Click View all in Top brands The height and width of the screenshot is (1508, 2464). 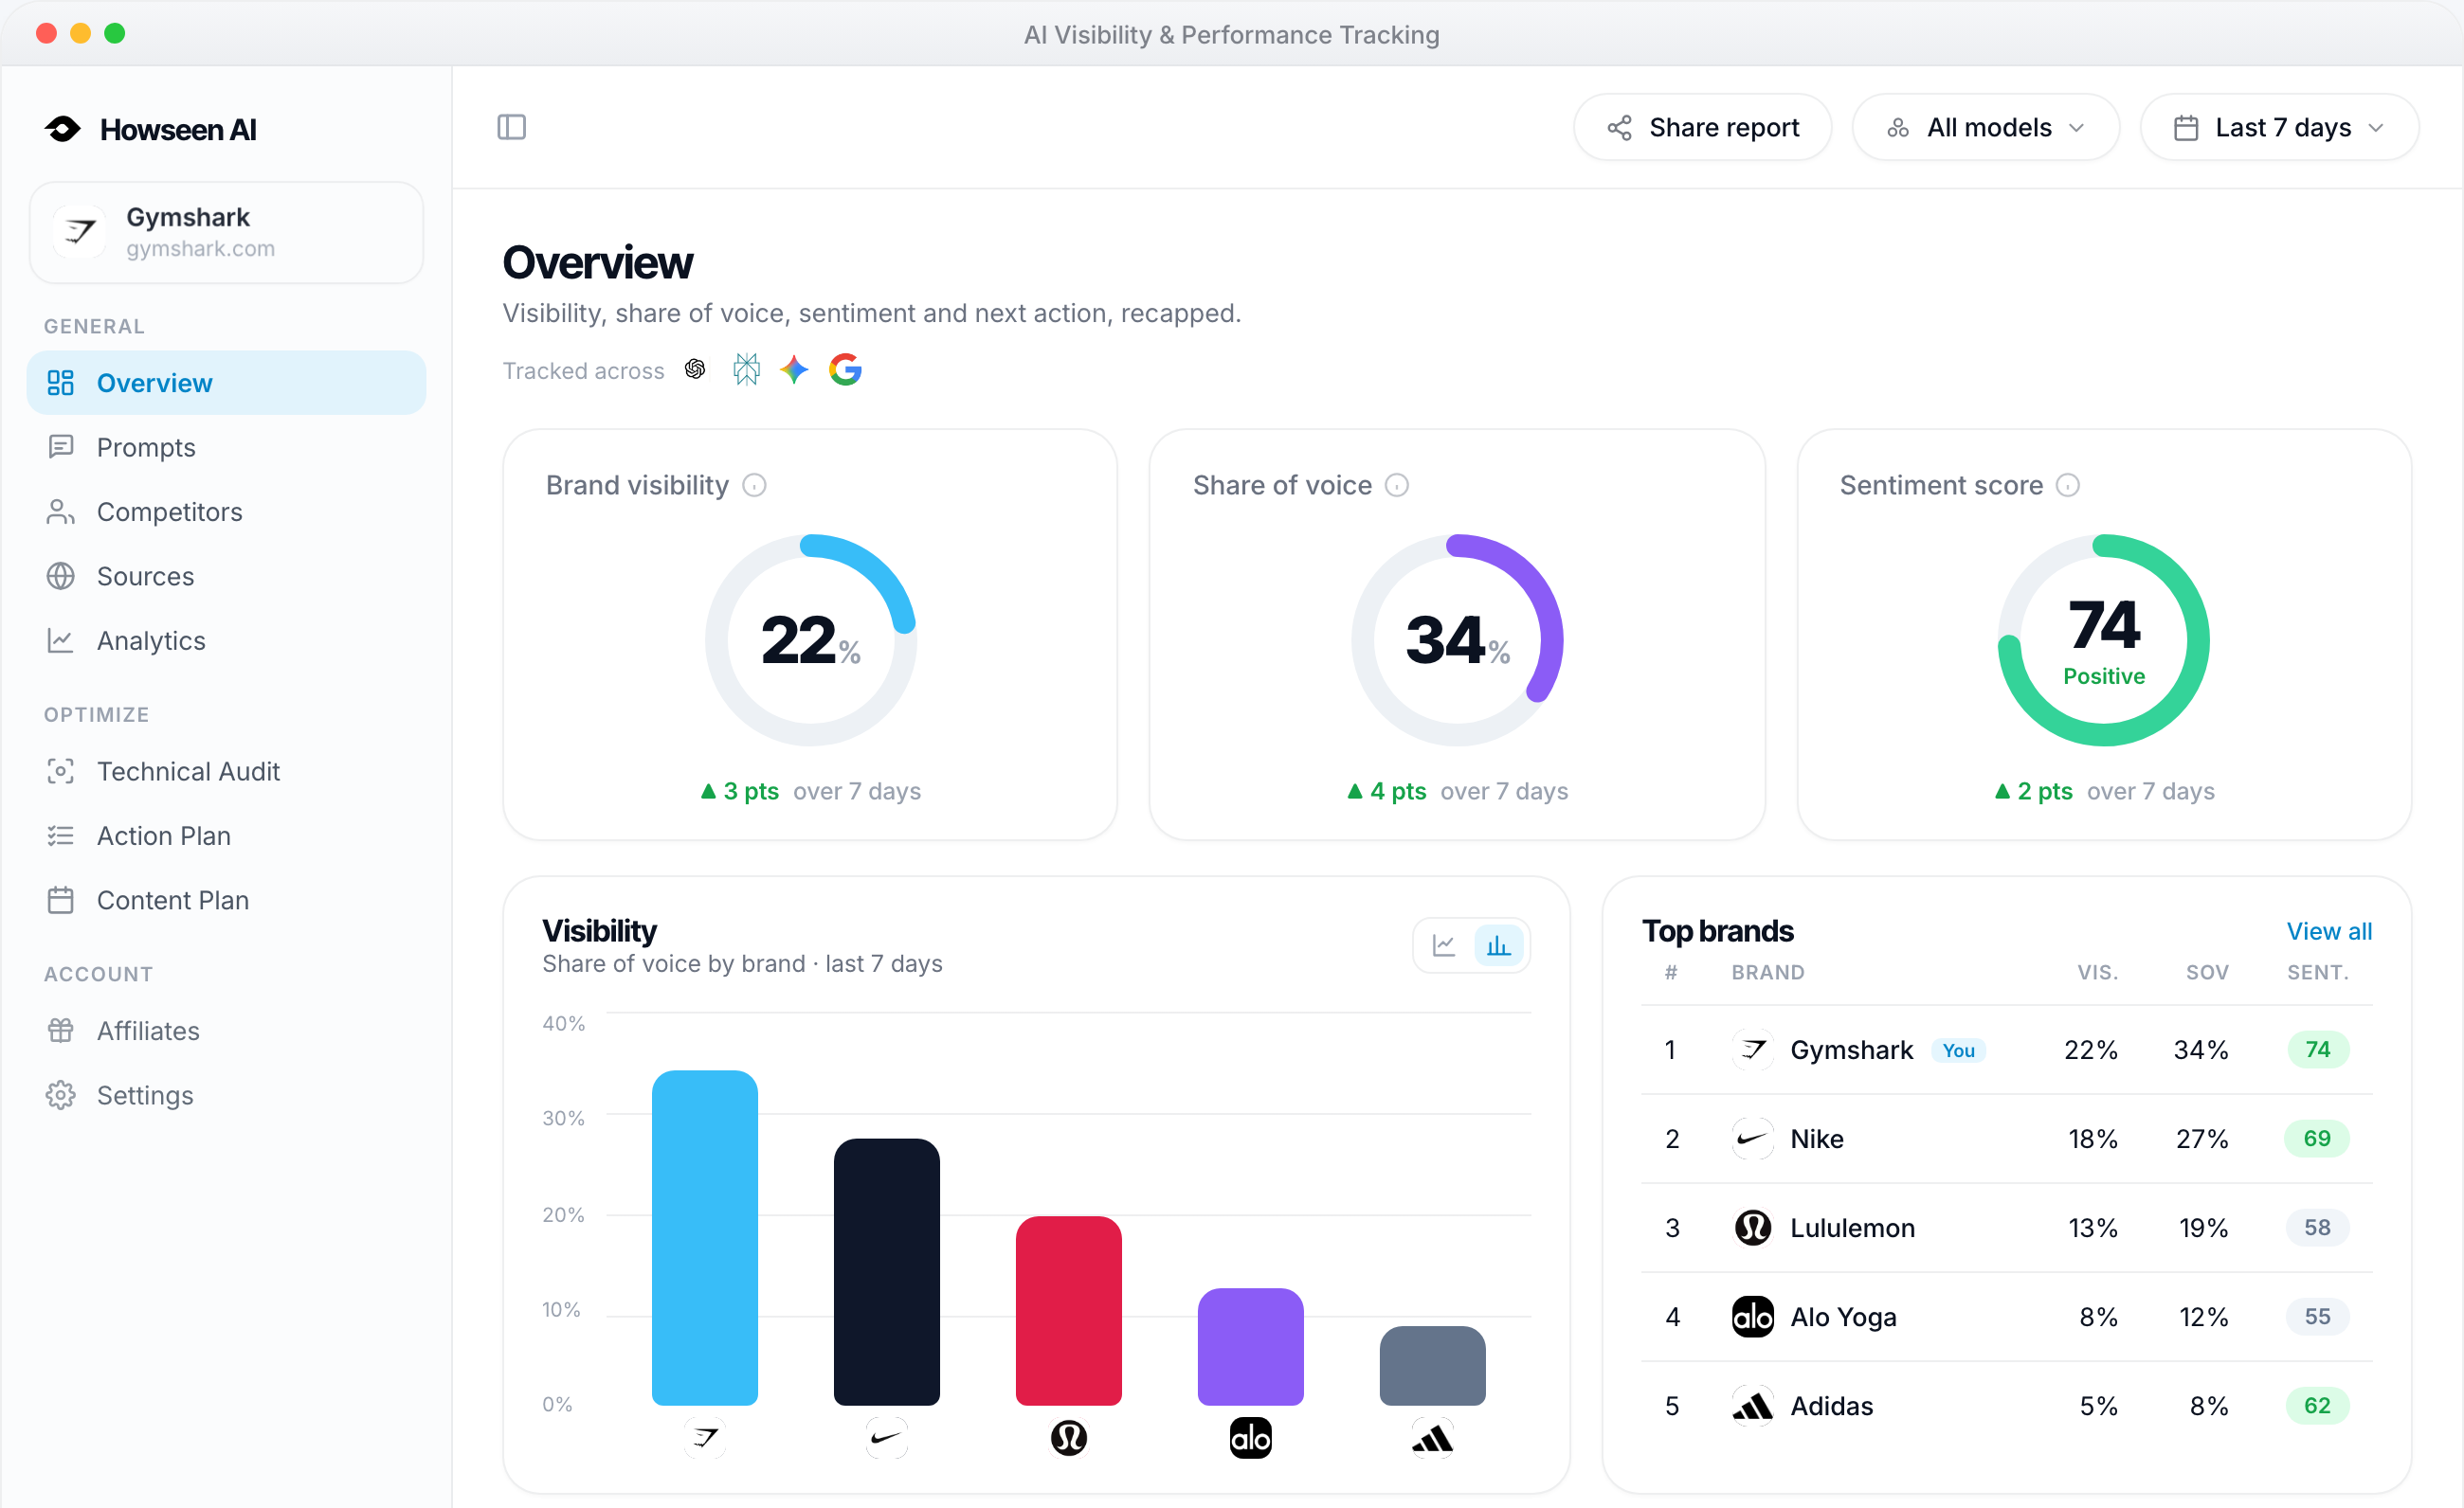pos(2329,931)
